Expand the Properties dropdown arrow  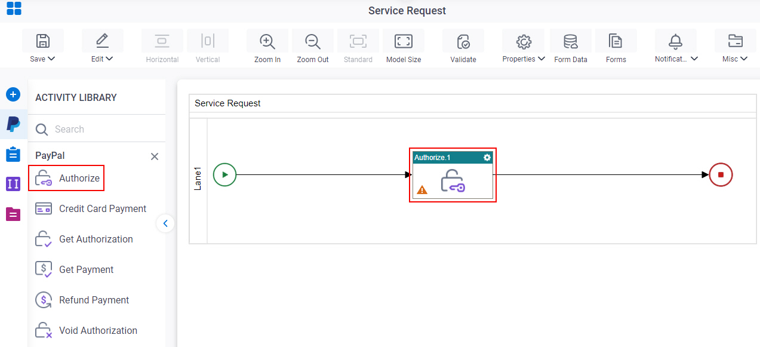click(x=541, y=59)
